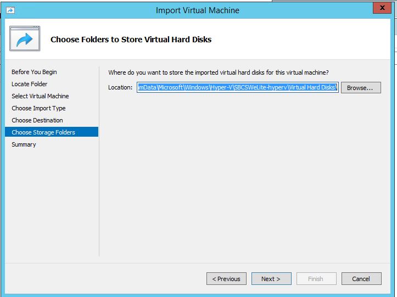
Task: Click the greyed-out Finish button
Action: point(316,279)
